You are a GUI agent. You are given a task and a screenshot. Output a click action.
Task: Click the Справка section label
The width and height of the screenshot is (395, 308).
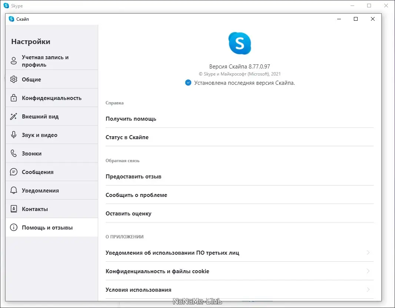[x=114, y=103]
